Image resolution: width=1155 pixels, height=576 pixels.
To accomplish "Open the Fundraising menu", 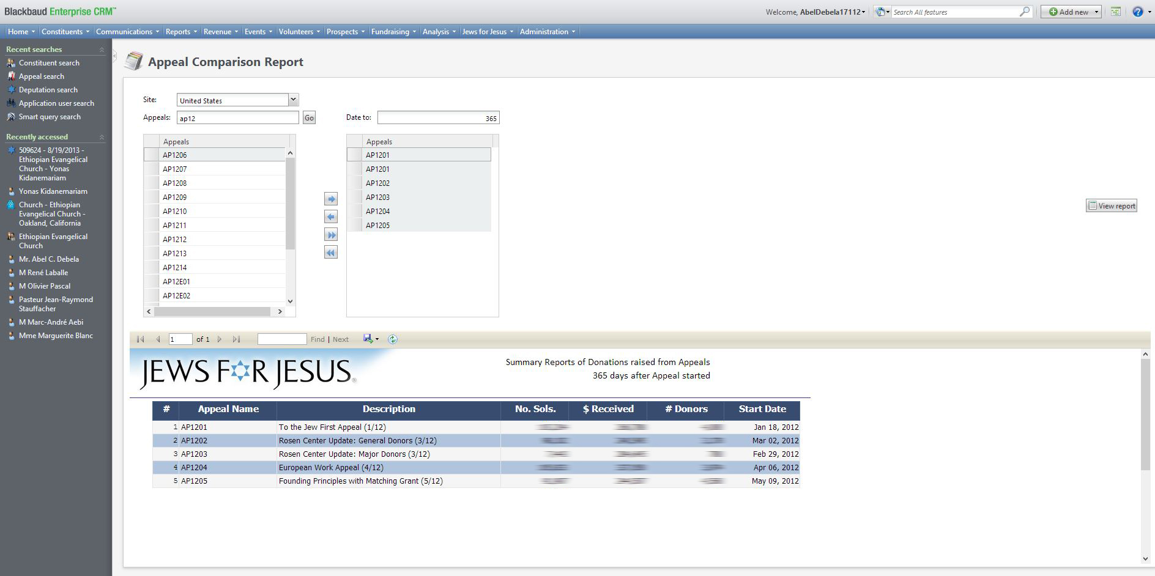I will pos(393,32).
